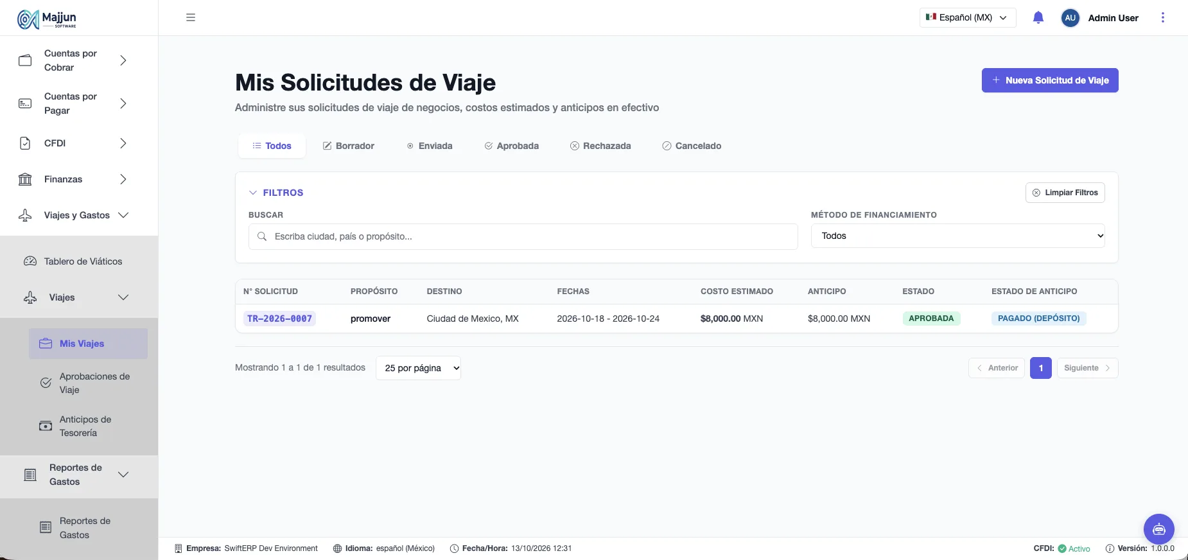Click the Finanzas bank icon
The image size is (1188, 560).
coord(25,179)
